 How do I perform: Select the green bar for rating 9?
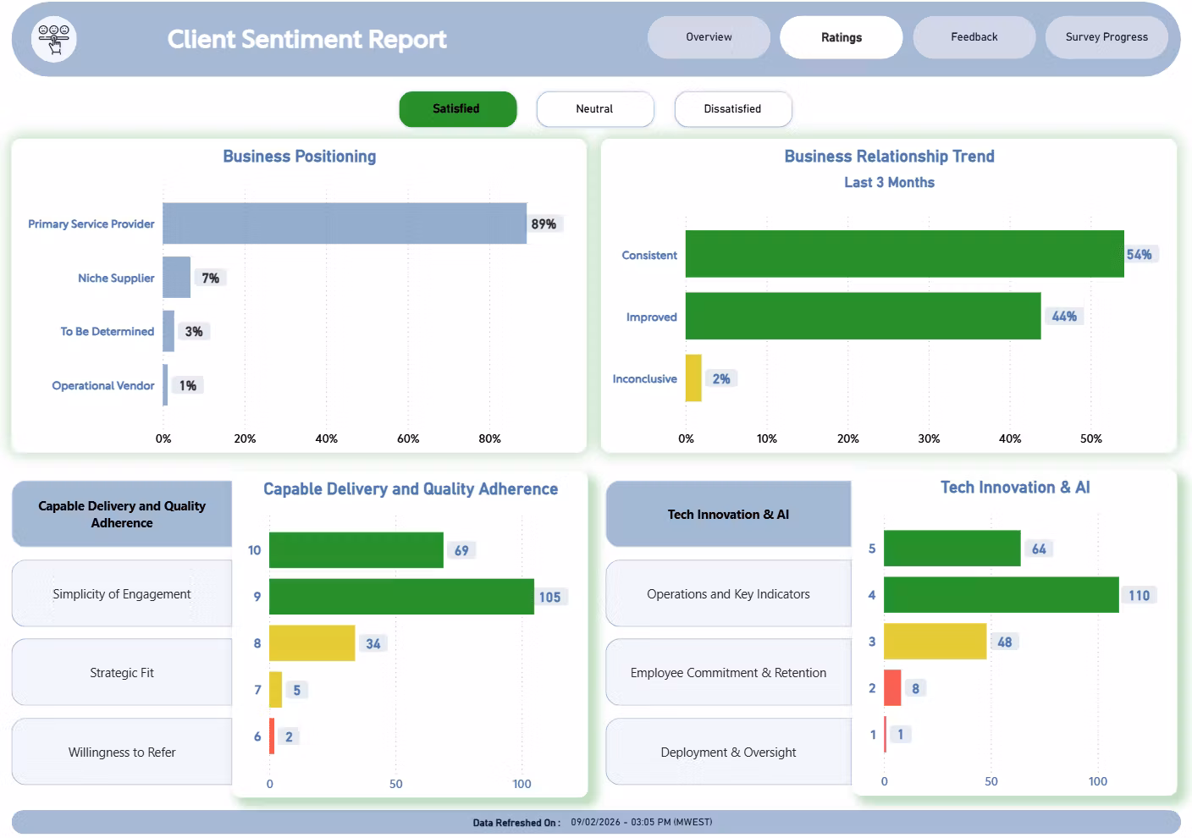point(401,597)
